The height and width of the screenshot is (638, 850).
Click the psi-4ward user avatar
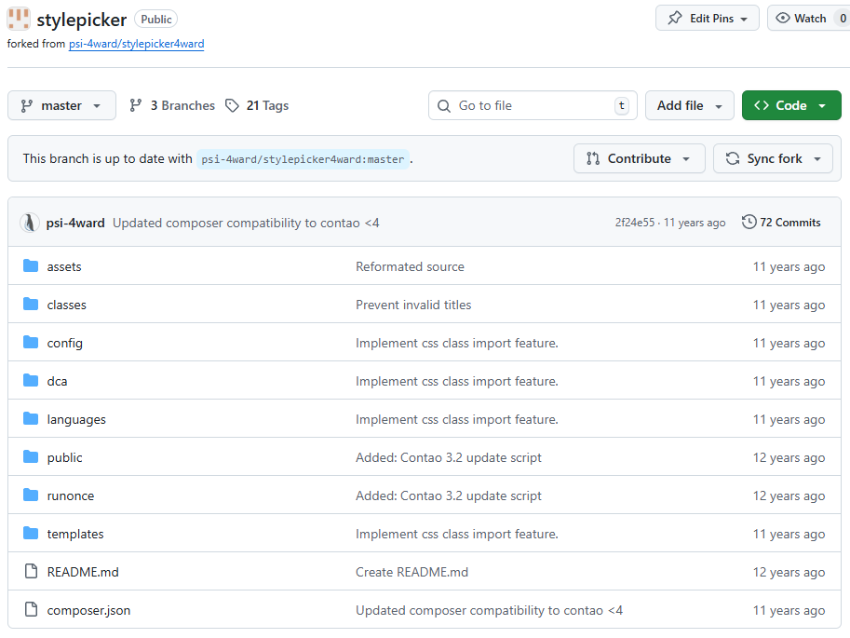tap(31, 223)
